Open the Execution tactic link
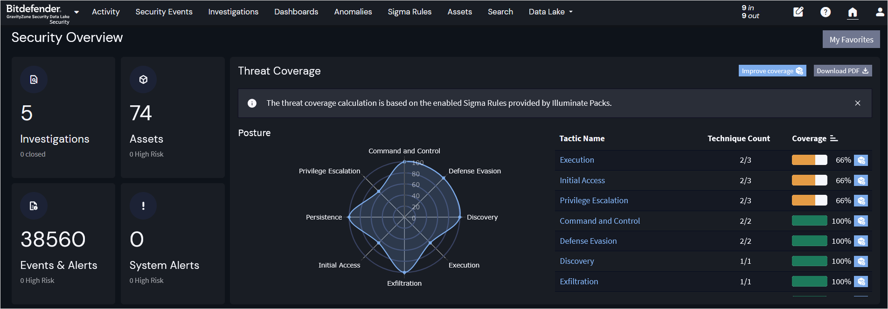This screenshot has width=888, height=309. [577, 160]
